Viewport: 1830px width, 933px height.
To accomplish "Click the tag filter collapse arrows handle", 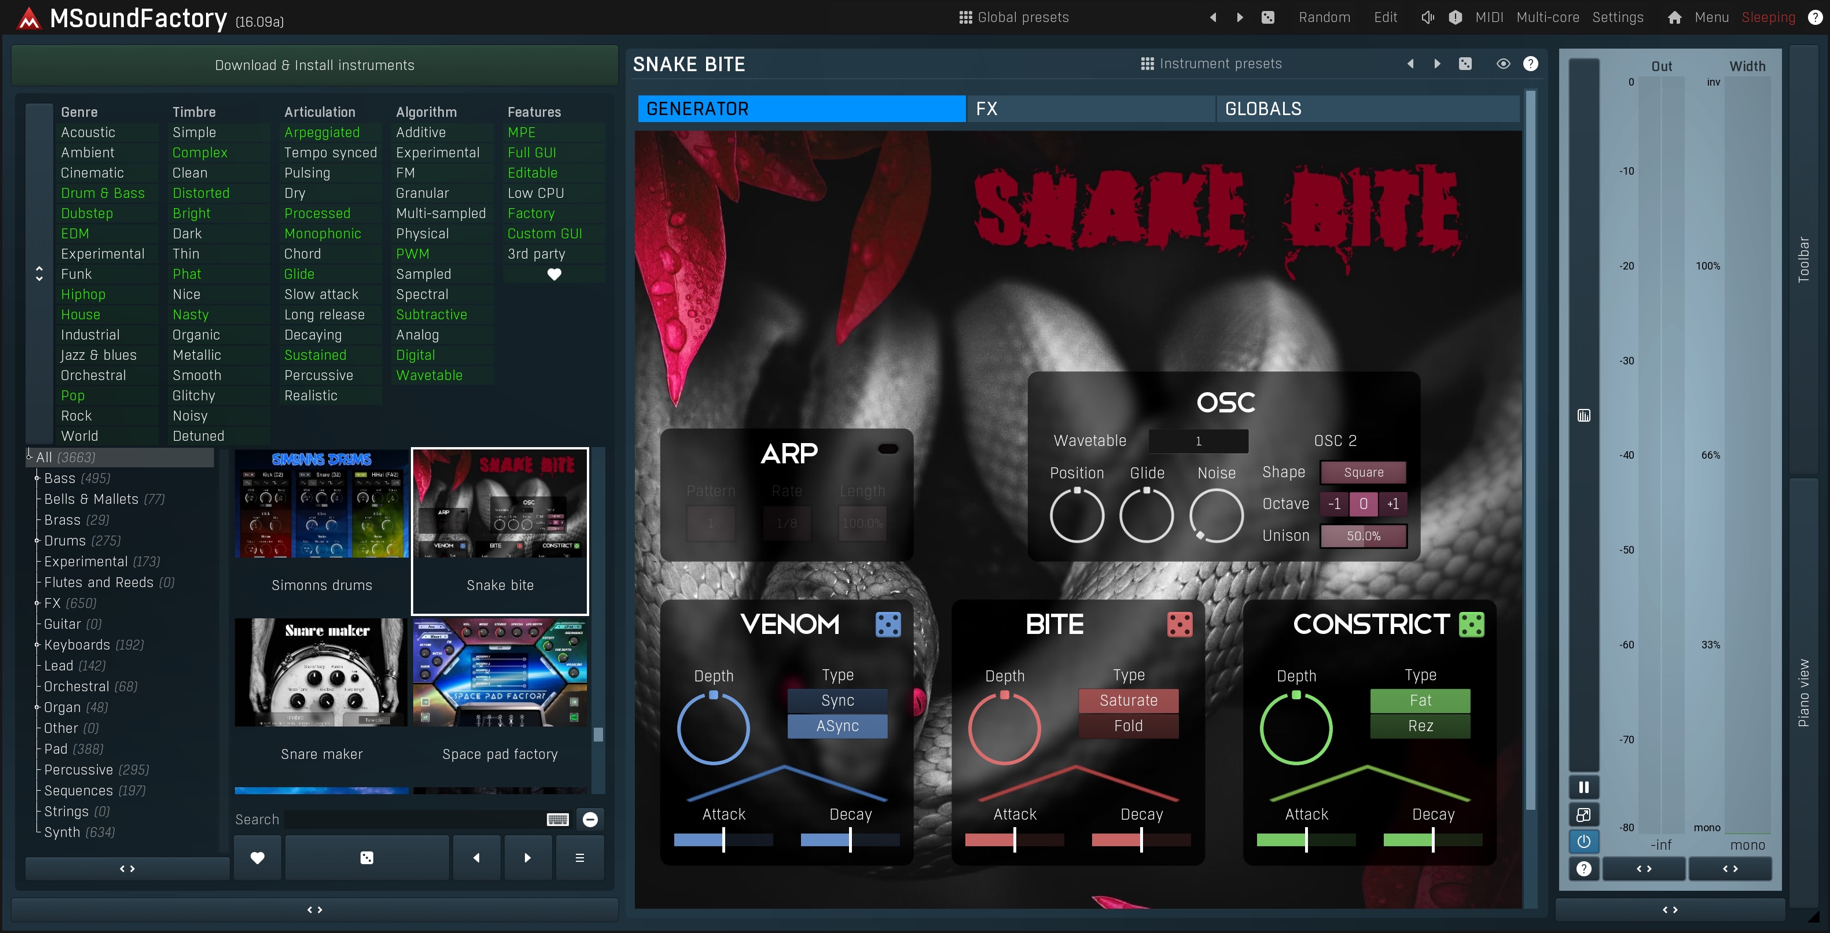I will point(39,274).
